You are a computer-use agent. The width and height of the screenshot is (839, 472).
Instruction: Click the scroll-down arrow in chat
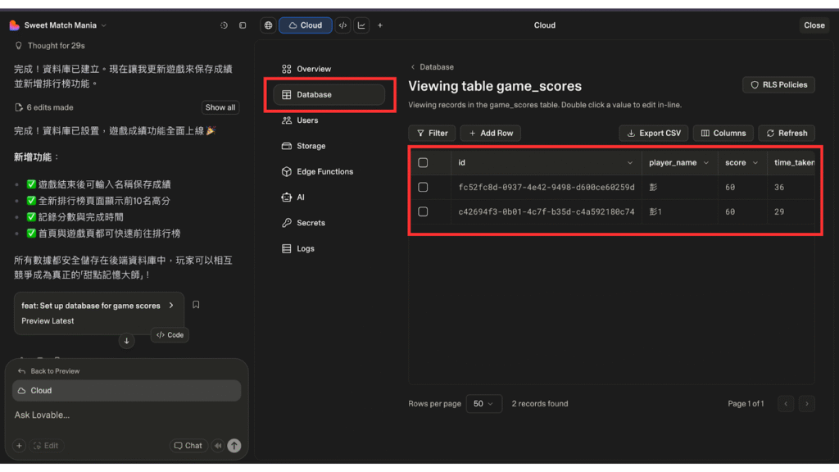(126, 341)
